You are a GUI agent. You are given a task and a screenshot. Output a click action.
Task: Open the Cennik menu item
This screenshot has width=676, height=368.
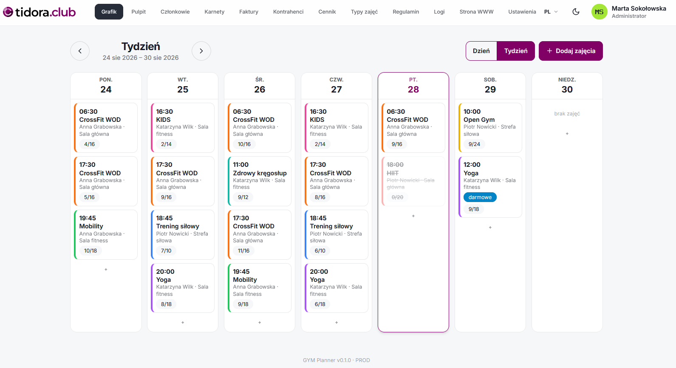click(x=327, y=12)
